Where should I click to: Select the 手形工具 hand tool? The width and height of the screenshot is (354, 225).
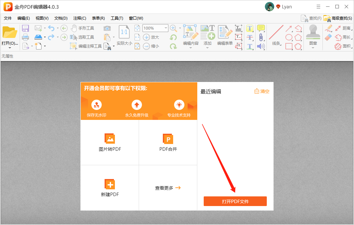[x=82, y=28]
